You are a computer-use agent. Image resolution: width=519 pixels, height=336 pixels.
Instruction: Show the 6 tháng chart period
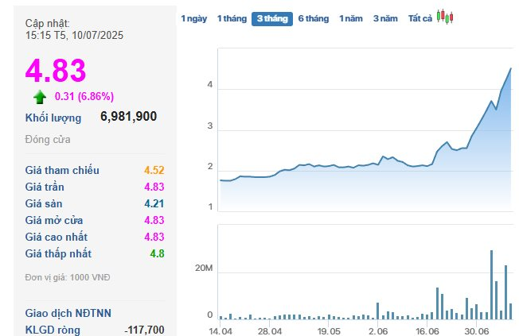[x=314, y=18]
